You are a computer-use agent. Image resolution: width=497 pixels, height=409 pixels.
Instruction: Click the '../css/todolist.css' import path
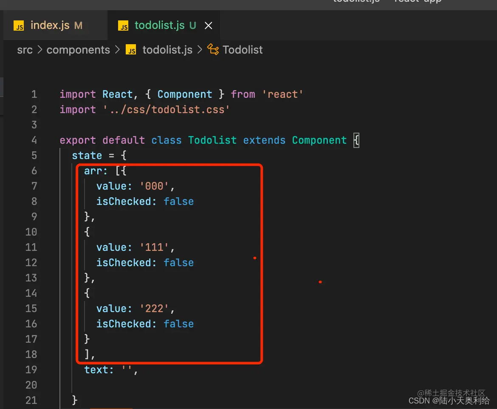pos(166,109)
